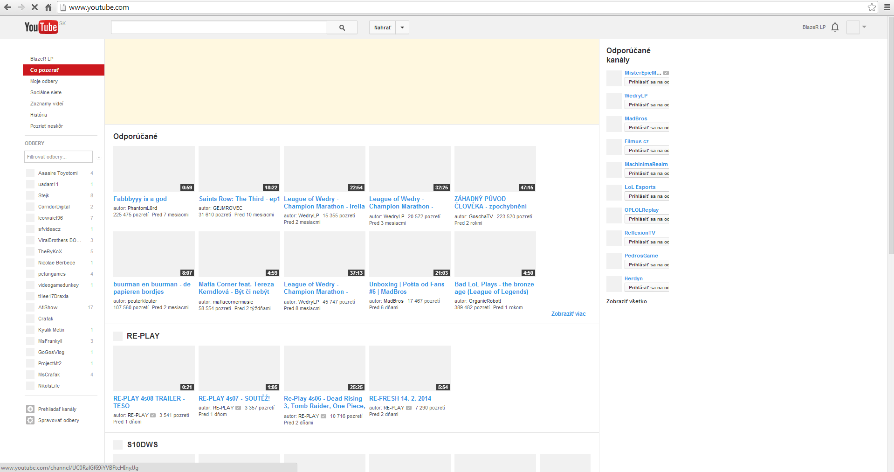The image size is (894, 472).
Task: Open the Fabbbyyy is a god video title
Action: 140,199
